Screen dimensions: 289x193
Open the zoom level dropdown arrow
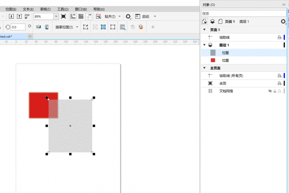[56, 17]
